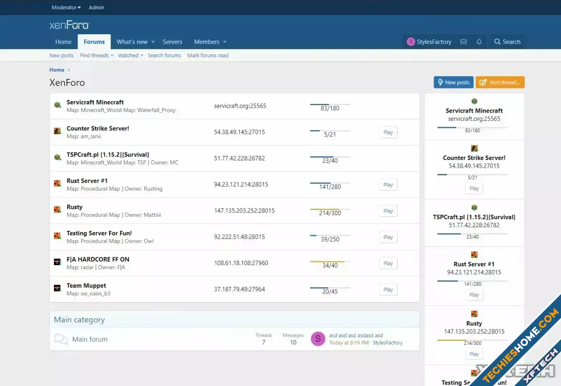This screenshot has height=386, width=561.
Task: Open the What's new tab
Action: point(132,42)
